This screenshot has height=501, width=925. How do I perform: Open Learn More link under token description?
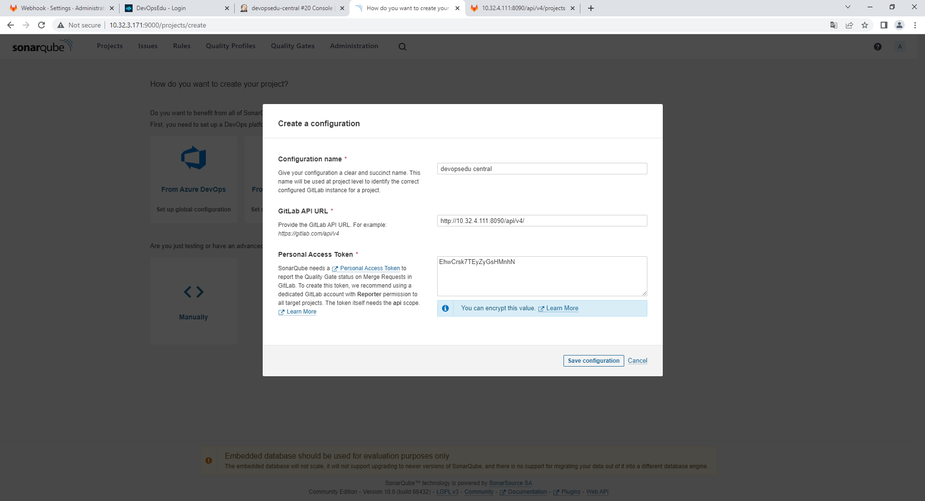point(297,312)
